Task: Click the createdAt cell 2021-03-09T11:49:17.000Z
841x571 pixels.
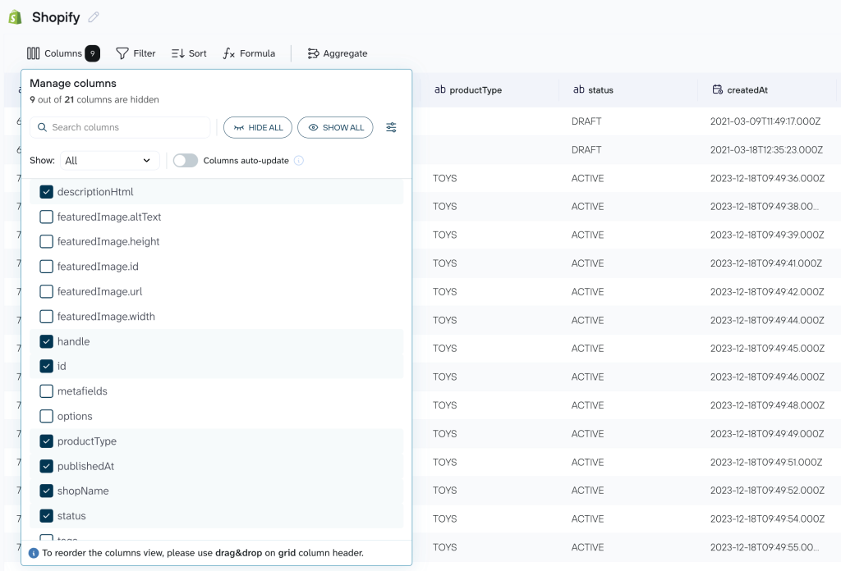Action: (765, 121)
